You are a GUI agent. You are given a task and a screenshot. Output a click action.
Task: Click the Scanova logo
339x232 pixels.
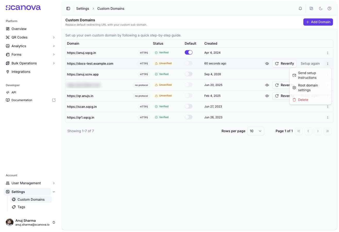click(x=23, y=8)
